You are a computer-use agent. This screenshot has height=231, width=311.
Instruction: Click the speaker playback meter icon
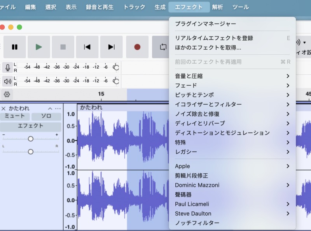coord(7,81)
